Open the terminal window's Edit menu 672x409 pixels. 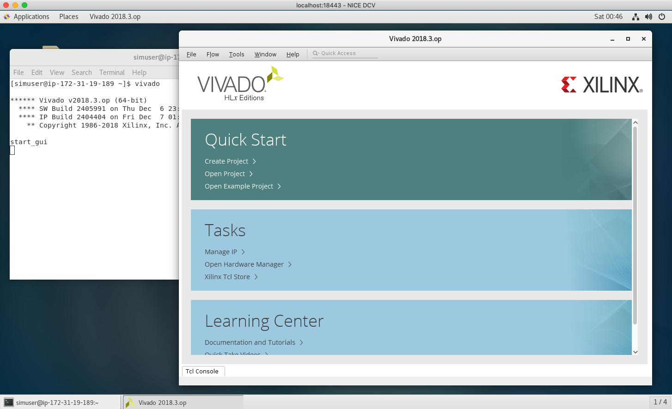point(37,73)
